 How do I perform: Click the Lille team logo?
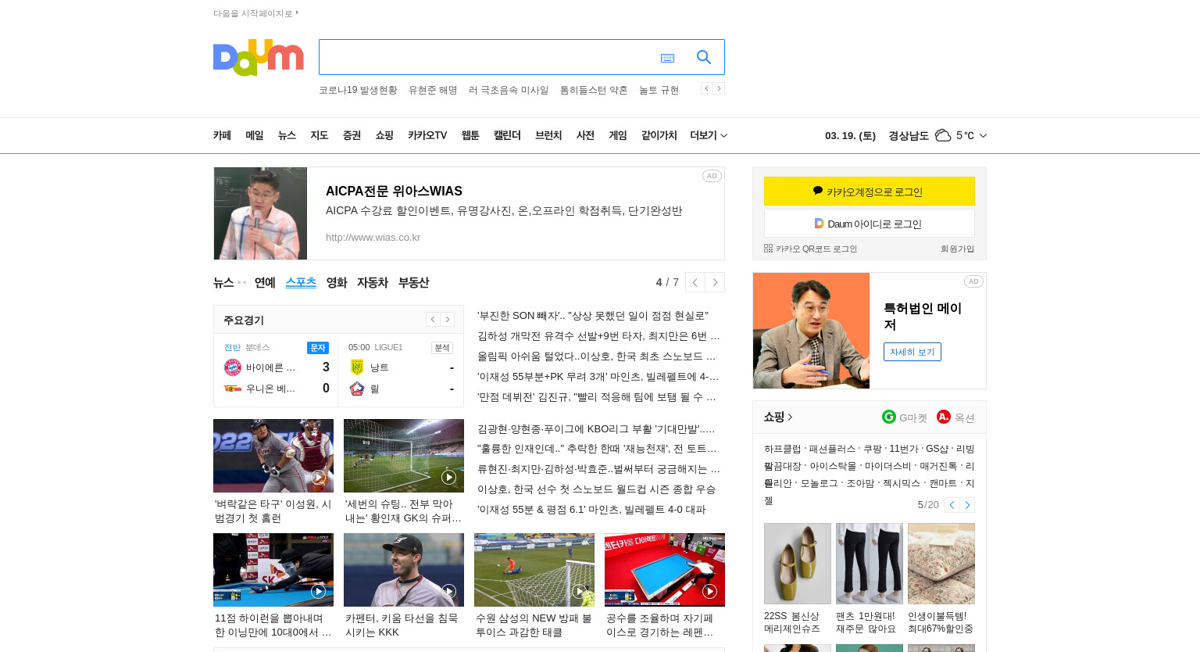(357, 389)
